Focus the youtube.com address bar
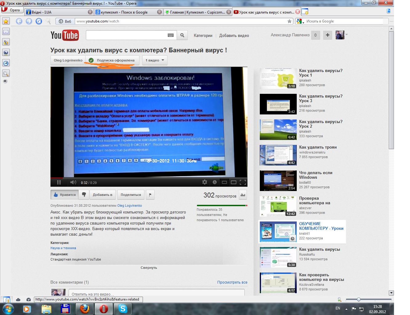The width and height of the screenshot is (410, 315). 181,21
